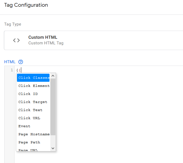Viewport: 183px width, 163px height.
Task: Choose the Click Element variable suggestion
Action: pyautogui.click(x=34, y=86)
